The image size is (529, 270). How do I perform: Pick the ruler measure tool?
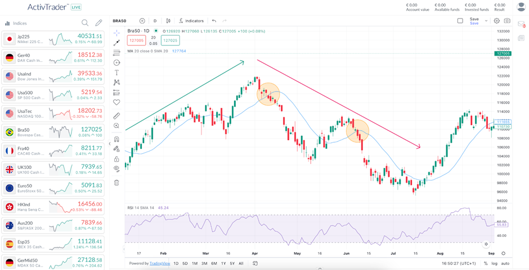pyautogui.click(x=116, y=116)
